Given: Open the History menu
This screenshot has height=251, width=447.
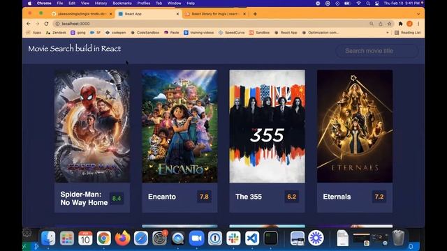Looking at the screenshot, I should 101,3.
